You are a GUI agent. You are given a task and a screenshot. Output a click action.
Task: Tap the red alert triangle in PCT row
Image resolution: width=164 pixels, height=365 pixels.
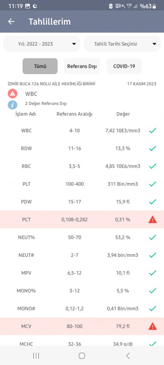coord(153,219)
